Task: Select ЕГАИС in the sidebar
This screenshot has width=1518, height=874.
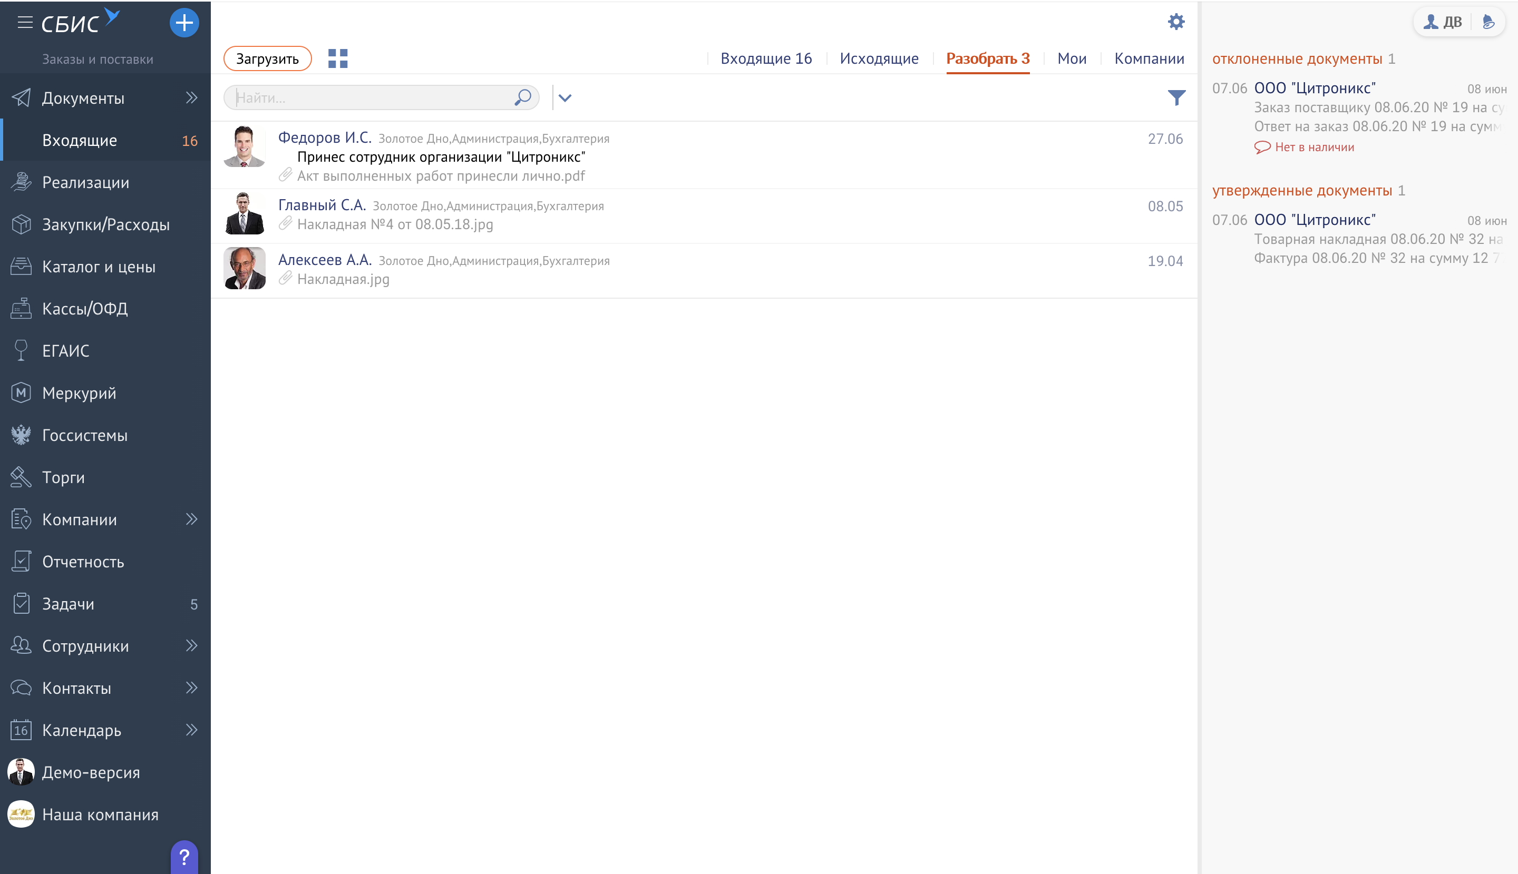Action: tap(66, 350)
